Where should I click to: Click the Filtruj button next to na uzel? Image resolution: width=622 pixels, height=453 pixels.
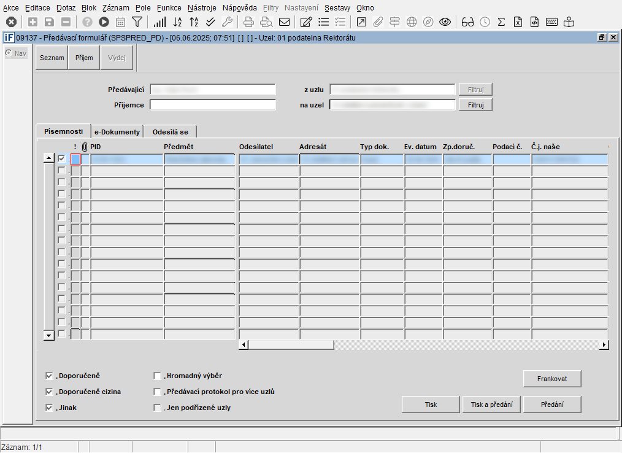point(475,105)
